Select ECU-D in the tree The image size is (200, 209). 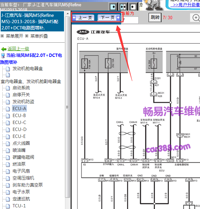(x=20, y=129)
